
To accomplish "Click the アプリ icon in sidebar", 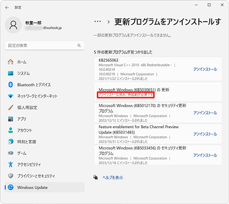I will pos(11,119).
